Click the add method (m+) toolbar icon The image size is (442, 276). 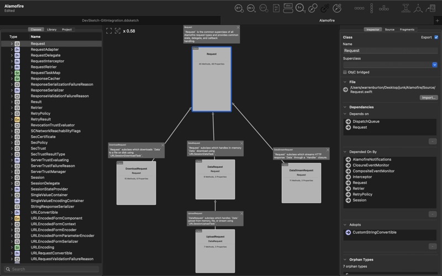tap(251, 8)
